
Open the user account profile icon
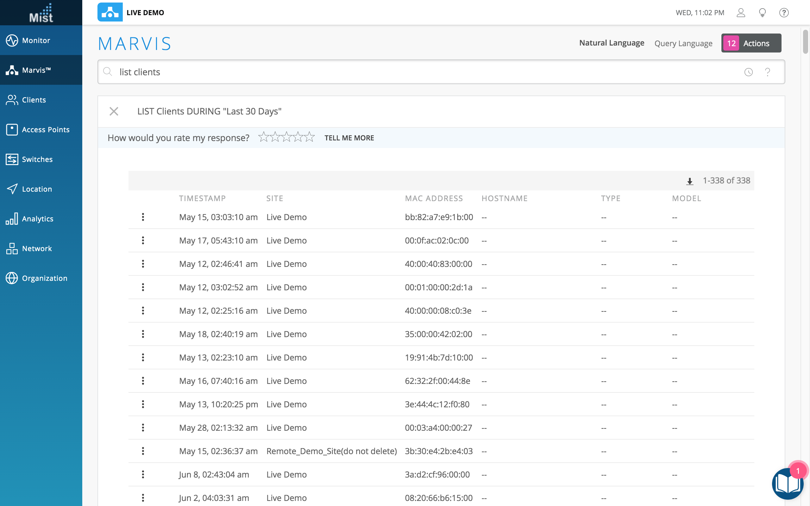(x=741, y=13)
